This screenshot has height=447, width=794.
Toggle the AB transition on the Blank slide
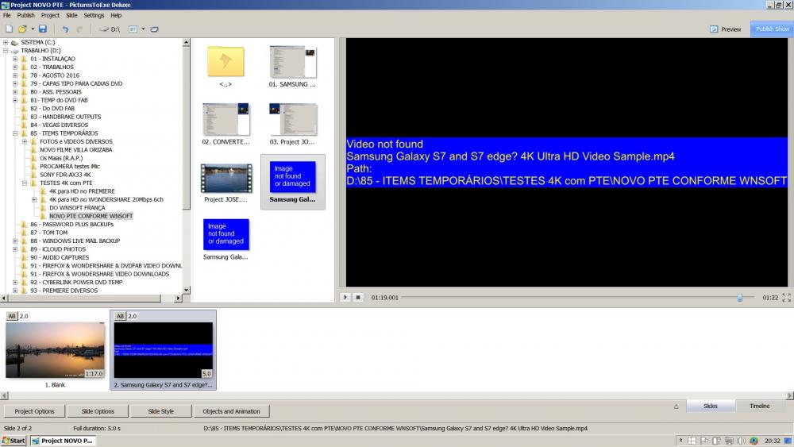(x=11, y=316)
